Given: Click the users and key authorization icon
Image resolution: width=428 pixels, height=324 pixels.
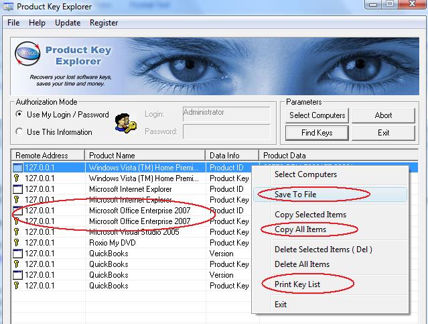Looking at the screenshot, I should (125, 123).
